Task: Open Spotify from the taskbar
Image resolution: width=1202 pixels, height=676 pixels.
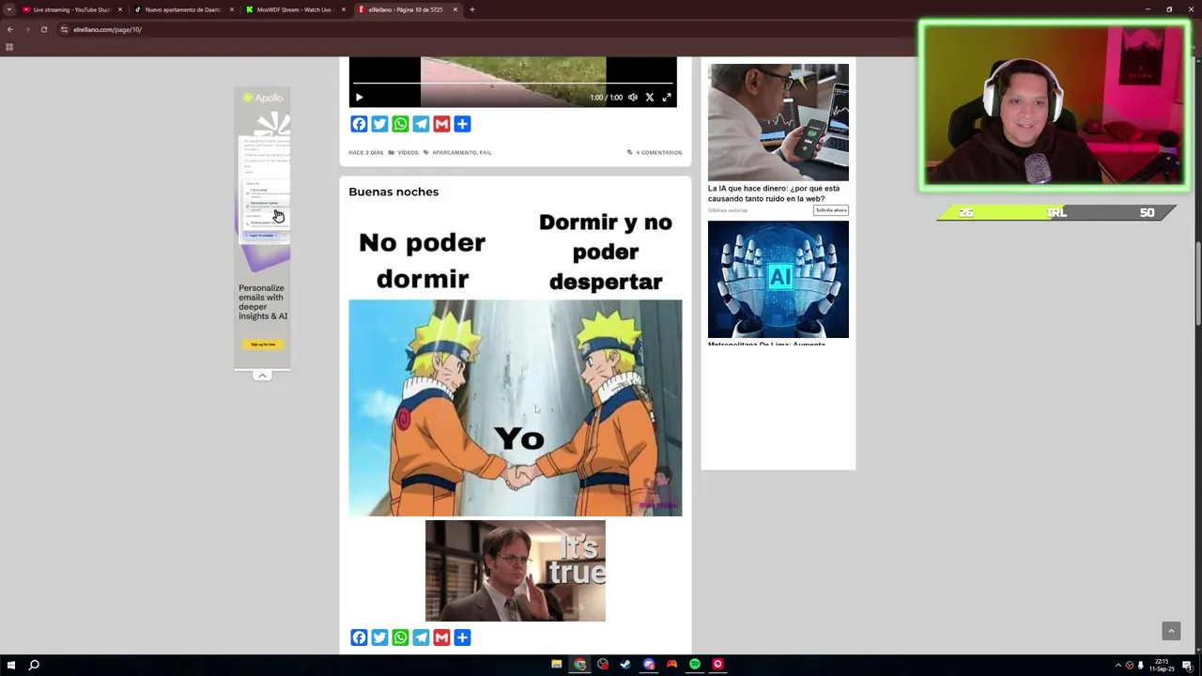Action: tap(695, 665)
